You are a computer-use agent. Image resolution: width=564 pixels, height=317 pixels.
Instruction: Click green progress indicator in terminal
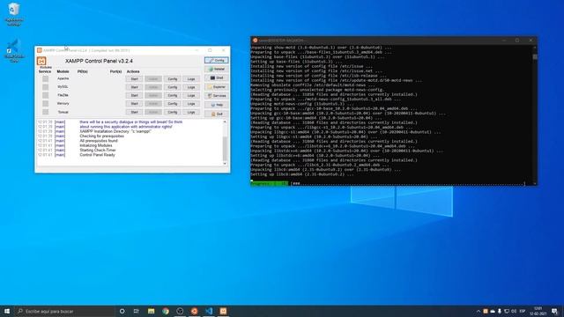point(270,183)
